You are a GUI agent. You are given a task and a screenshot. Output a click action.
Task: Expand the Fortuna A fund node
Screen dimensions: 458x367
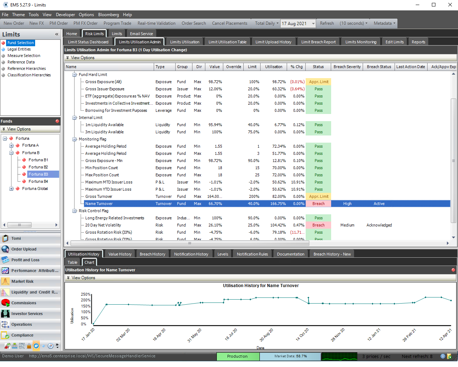tap(11, 146)
